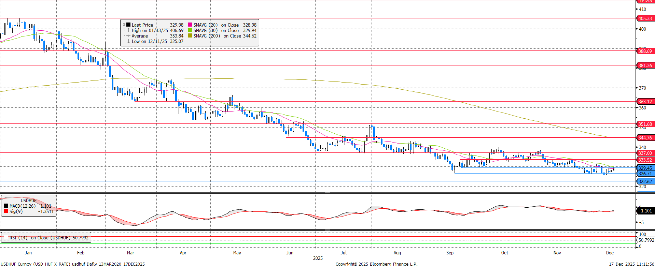Select the 363.12 resistance level tag
Image resolution: width=655 pixels, height=267 pixels.
pyautogui.click(x=645, y=102)
